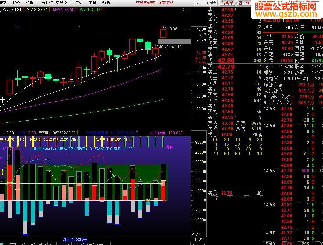
Task: Click the butterfly marker in the indicator chart
Action: coord(148,200)
